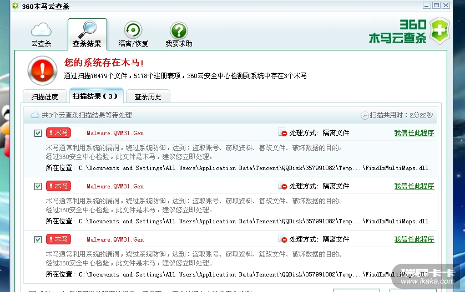Click the 360 app icon in the title bar
The image size is (465, 292).
tap(16, 6)
